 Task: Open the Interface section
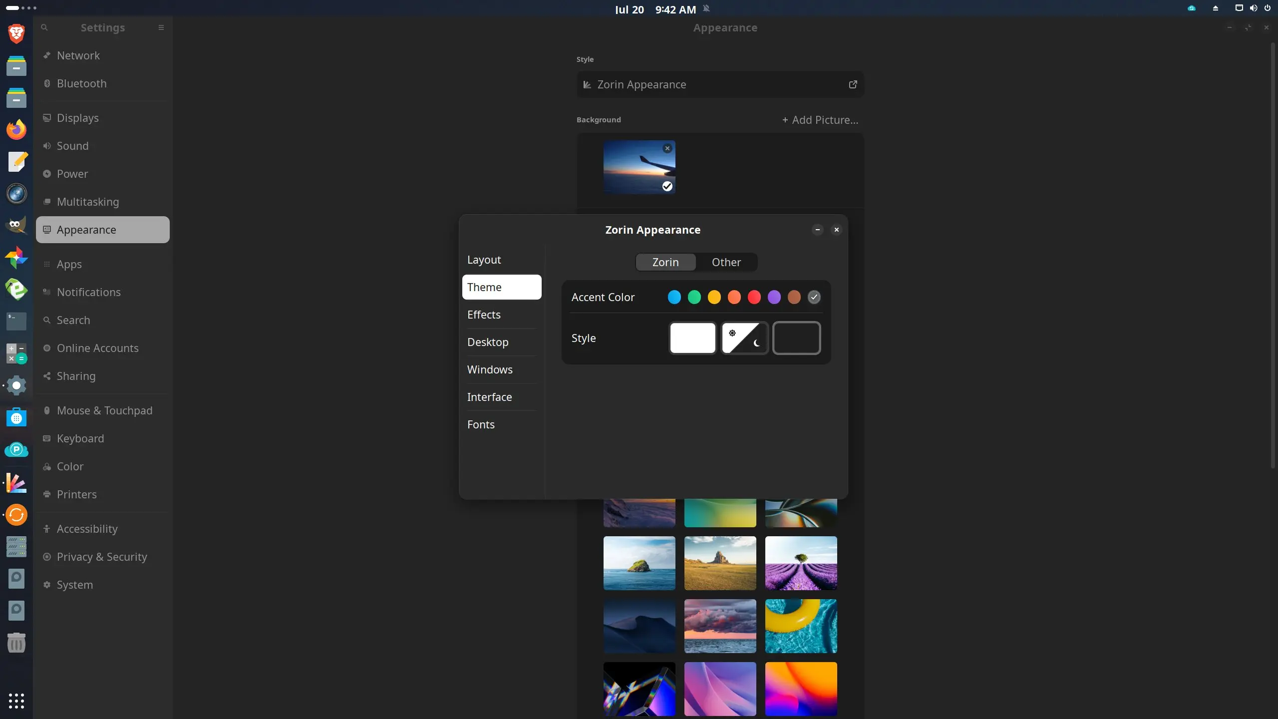pyautogui.click(x=502, y=397)
